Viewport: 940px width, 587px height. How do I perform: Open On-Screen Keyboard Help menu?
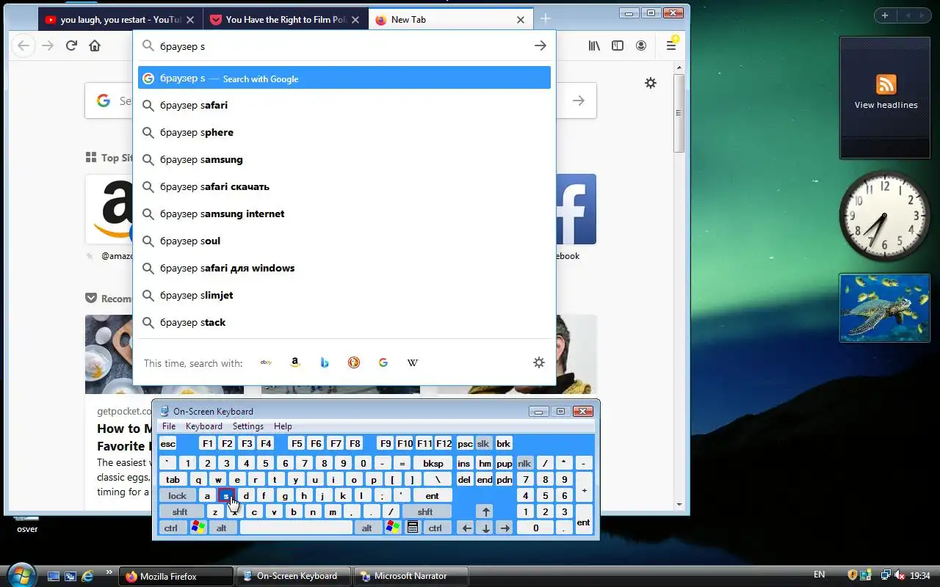[x=283, y=426]
